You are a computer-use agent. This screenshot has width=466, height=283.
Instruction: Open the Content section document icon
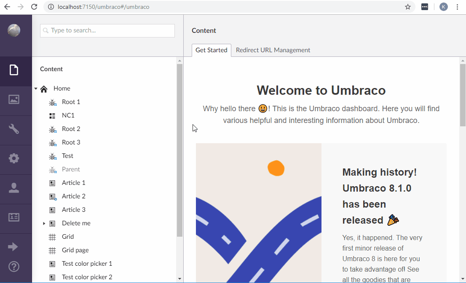click(14, 71)
